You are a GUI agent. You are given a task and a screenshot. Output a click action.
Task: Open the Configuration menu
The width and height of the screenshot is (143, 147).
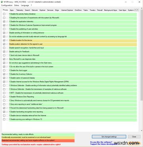point(7,6)
